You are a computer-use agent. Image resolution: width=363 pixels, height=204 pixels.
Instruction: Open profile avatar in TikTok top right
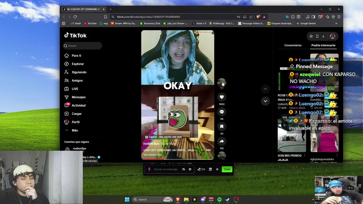click(x=332, y=36)
